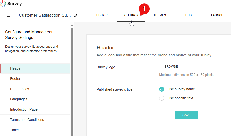Switch to the Launch tab
Screen dimensions: 231x136
coord(217,15)
